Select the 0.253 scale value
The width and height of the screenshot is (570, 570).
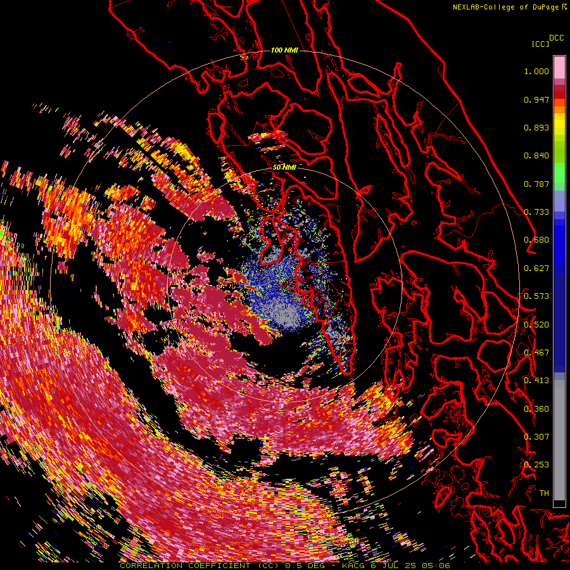(536, 465)
